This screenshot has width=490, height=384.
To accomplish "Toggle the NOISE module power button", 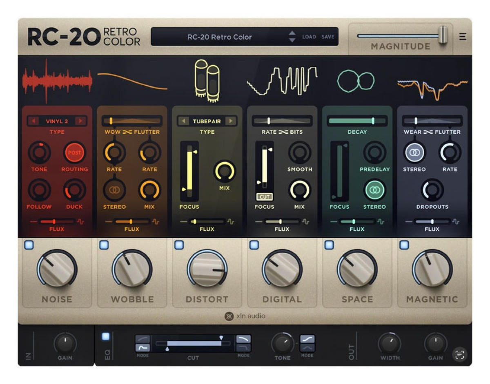I will click(x=29, y=245).
